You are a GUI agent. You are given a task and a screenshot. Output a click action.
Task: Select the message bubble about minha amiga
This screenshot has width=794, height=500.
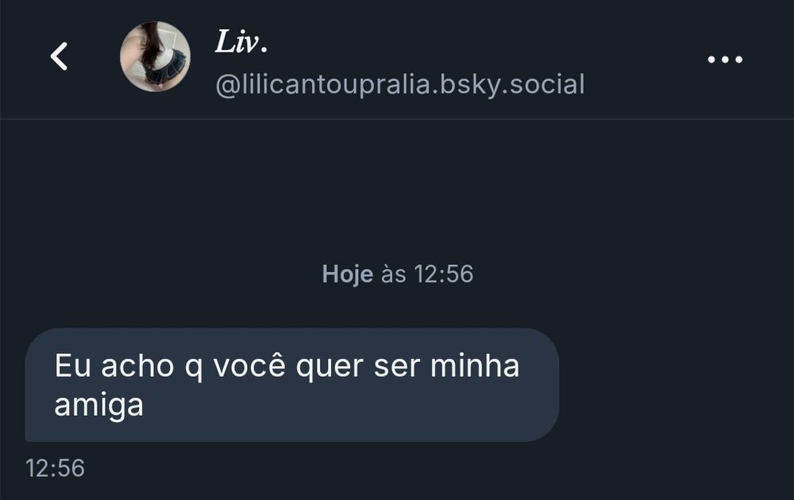[291, 385]
